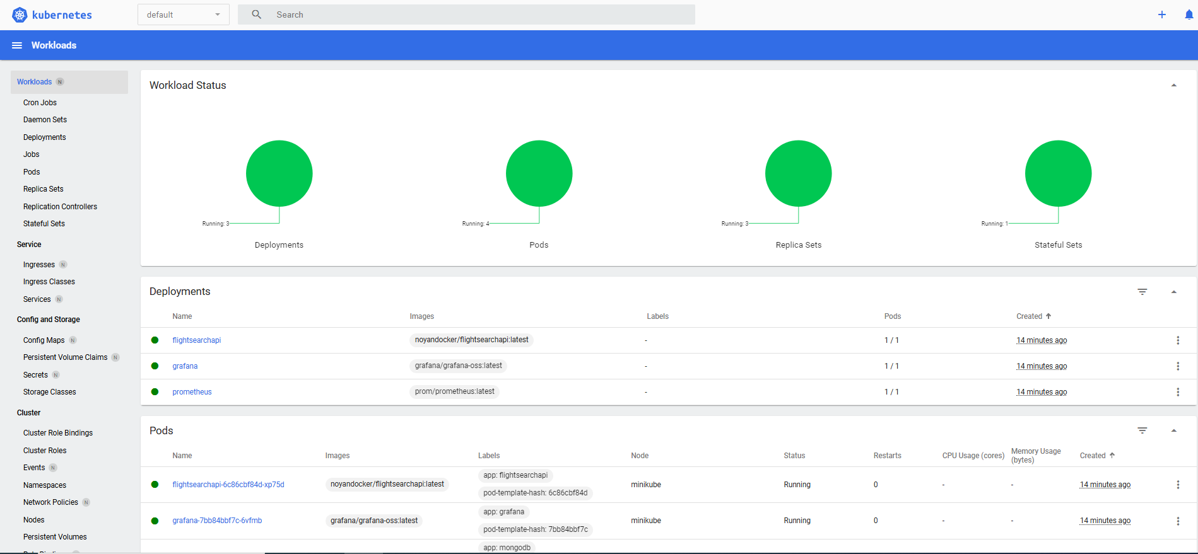Click namespaced badge next to Services
Viewport: 1198px width, 554px height.
point(59,299)
